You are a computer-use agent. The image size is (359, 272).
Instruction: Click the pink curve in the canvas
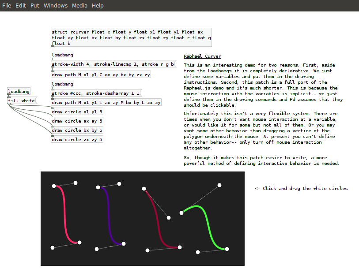click(x=67, y=215)
